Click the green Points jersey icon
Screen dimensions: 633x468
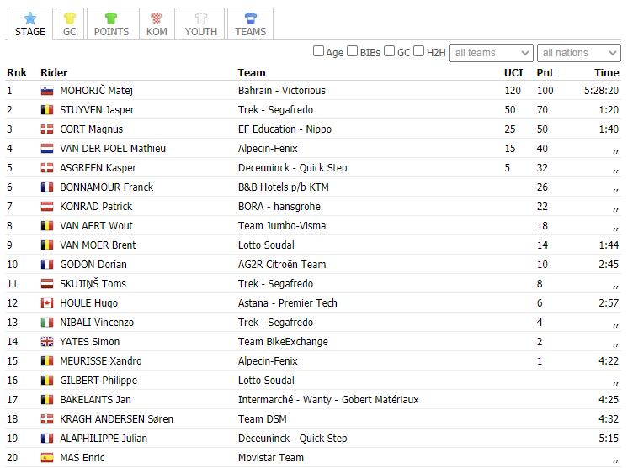coord(111,18)
